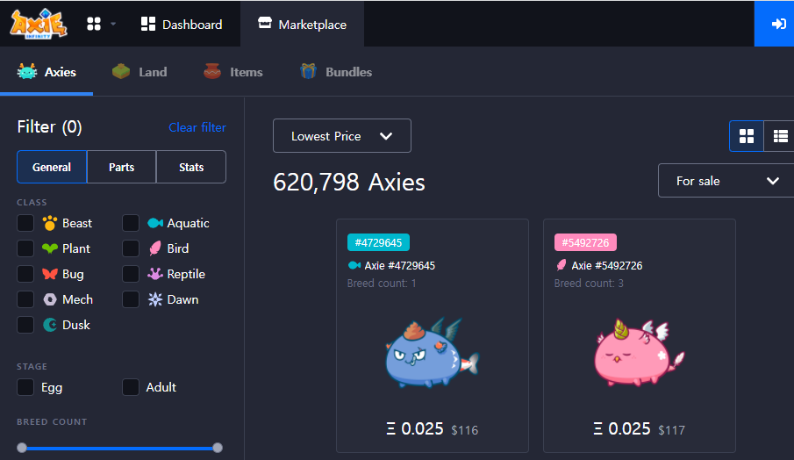
Task: Click the #5492726 ID badge
Action: [585, 242]
